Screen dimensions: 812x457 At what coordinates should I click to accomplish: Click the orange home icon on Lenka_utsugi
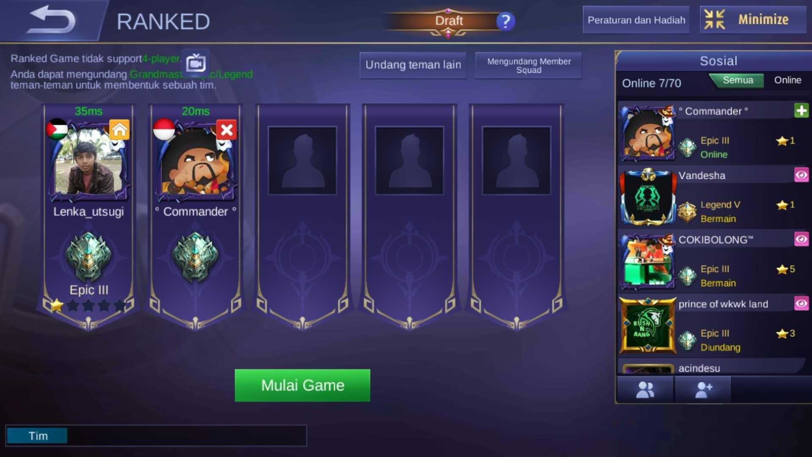(x=120, y=129)
